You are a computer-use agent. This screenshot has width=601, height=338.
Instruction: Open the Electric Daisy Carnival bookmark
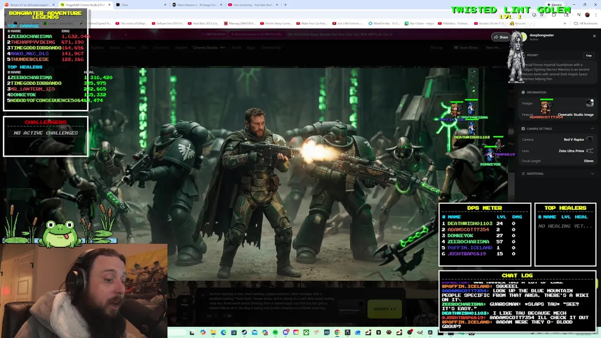[x=277, y=23]
